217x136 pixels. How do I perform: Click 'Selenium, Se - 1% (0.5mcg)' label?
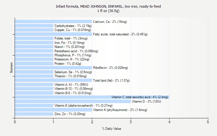point(73,72)
